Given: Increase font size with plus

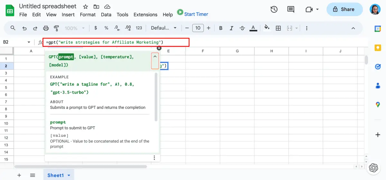Looking at the screenshot, I should point(208,28).
